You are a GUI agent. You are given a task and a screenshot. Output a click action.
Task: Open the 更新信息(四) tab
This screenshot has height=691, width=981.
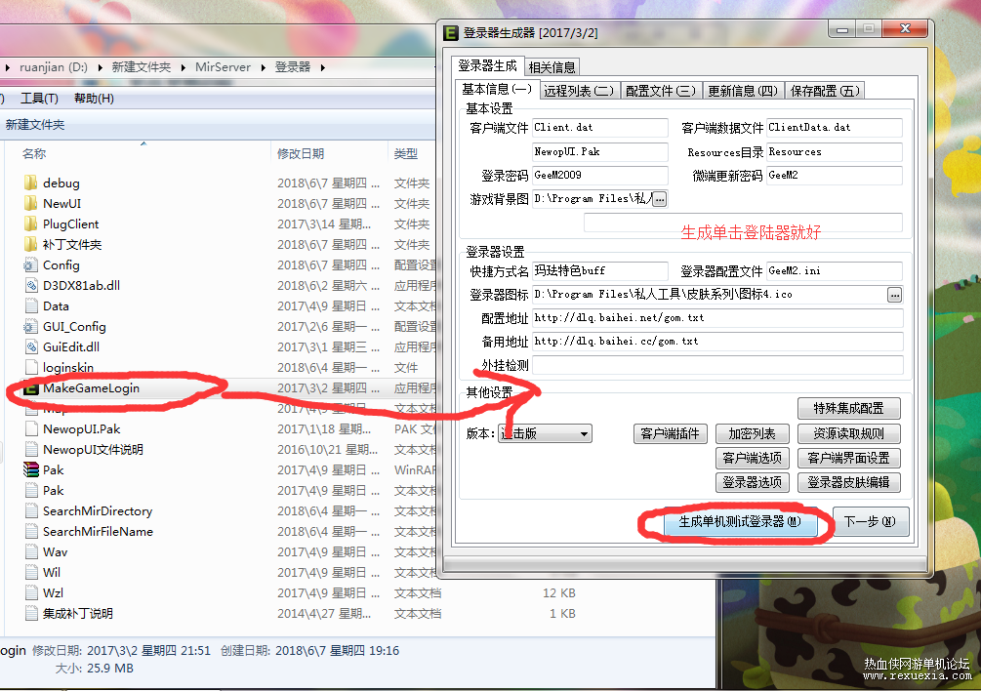pos(743,91)
